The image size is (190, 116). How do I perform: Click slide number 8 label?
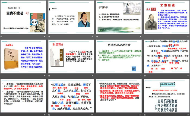click(188, 75)
